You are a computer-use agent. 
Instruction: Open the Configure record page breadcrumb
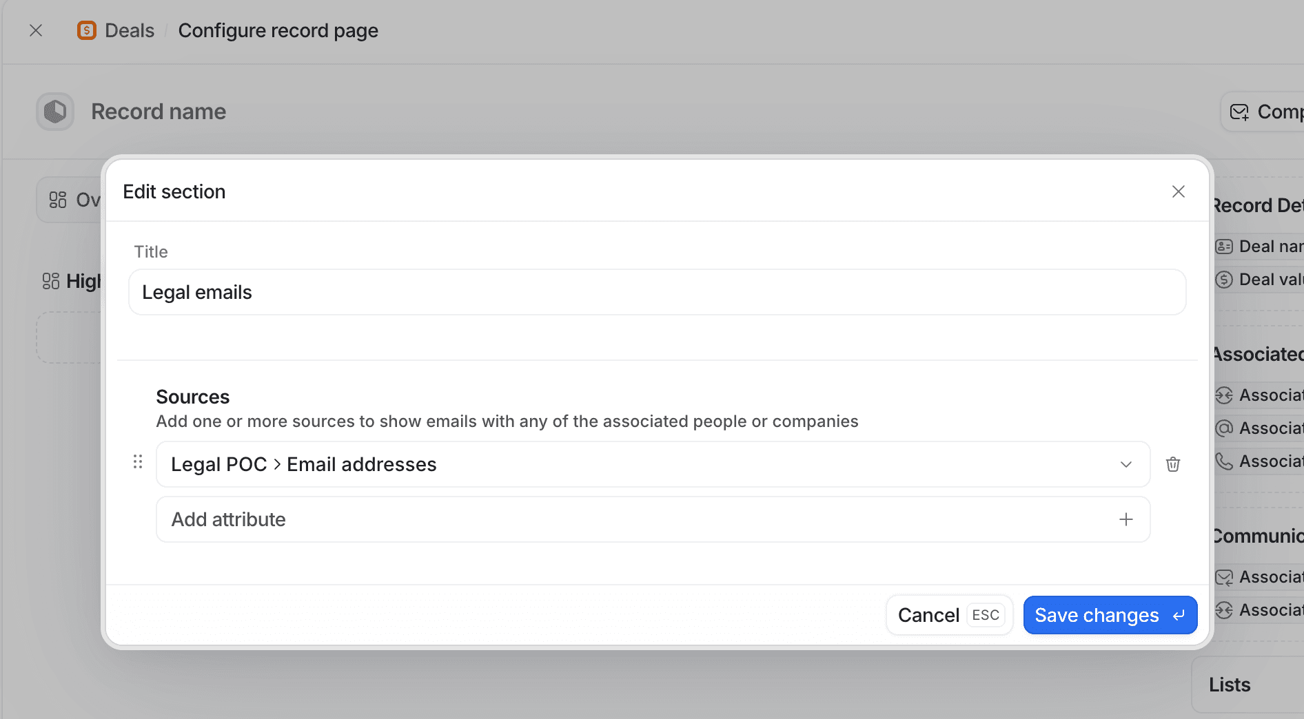point(278,30)
